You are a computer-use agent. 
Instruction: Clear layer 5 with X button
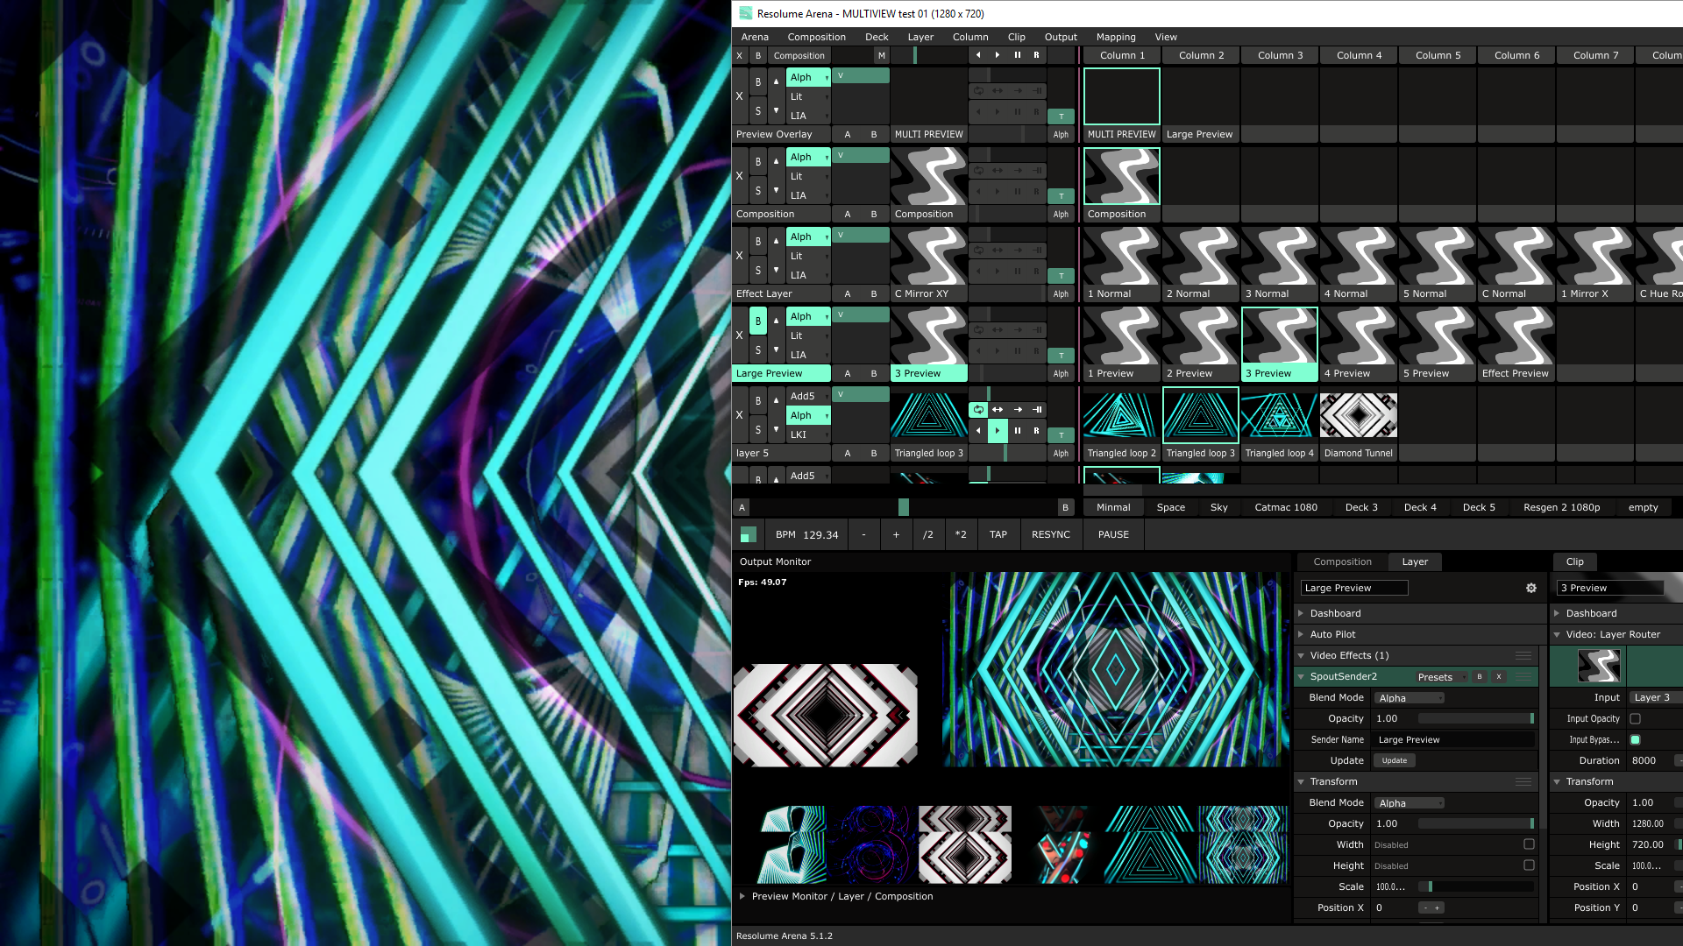coord(739,415)
